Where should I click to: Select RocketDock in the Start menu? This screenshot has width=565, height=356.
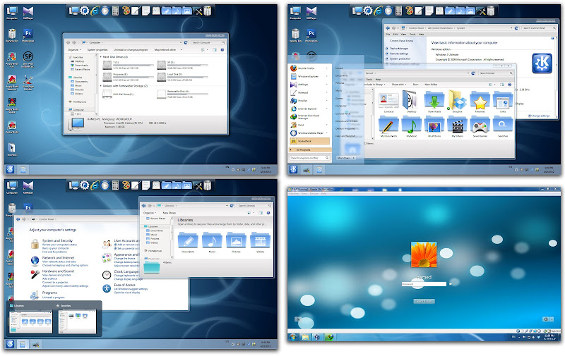coord(307,141)
